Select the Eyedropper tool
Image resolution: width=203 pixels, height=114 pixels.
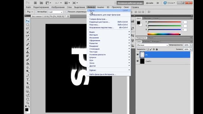28,40
